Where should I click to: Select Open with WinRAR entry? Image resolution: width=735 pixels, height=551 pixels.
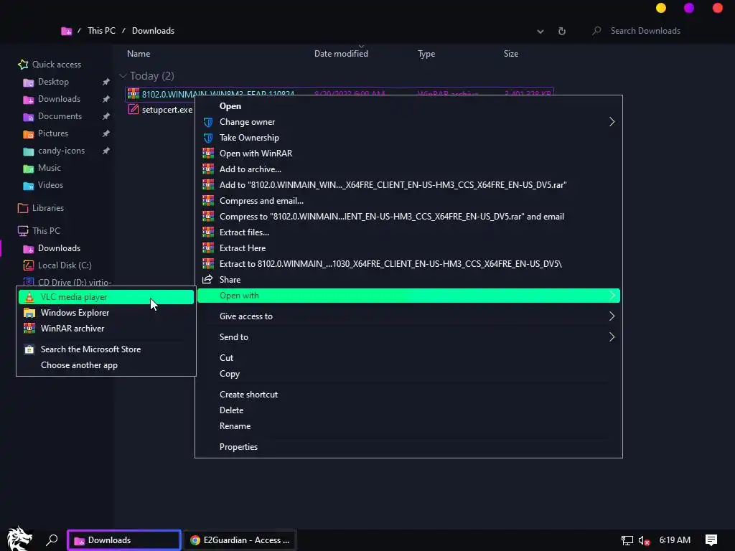point(408,154)
